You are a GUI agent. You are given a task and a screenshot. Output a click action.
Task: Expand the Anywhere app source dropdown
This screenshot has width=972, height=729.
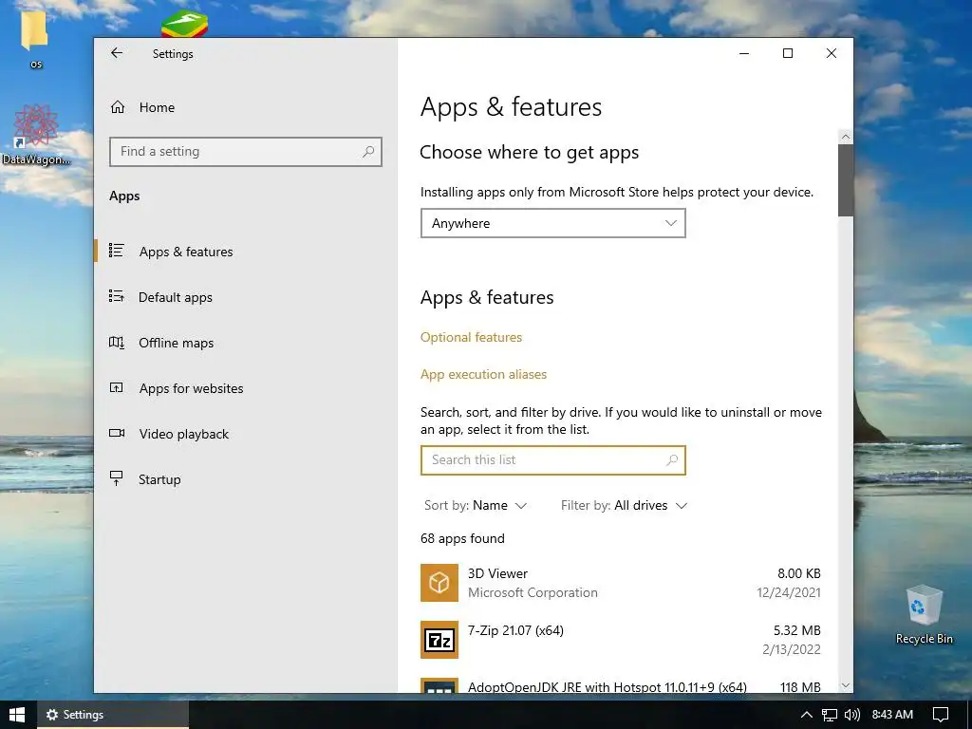(553, 223)
